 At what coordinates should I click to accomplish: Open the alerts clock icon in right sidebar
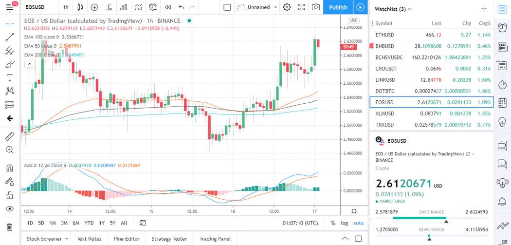click(502, 28)
